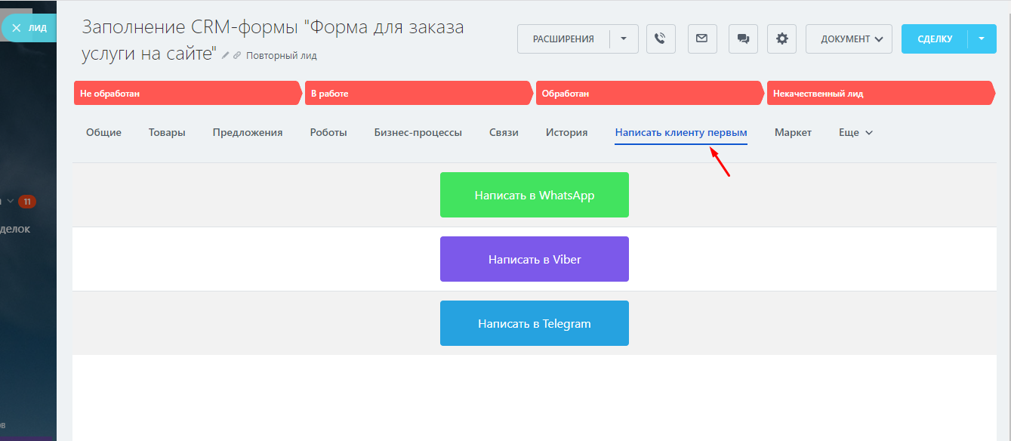Click the chain link icon next to the title
1011x441 pixels.
237,55
